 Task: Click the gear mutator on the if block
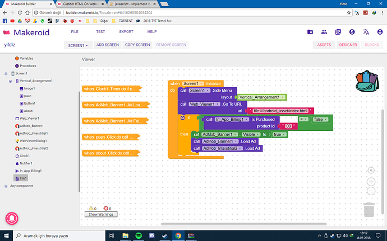(183, 118)
